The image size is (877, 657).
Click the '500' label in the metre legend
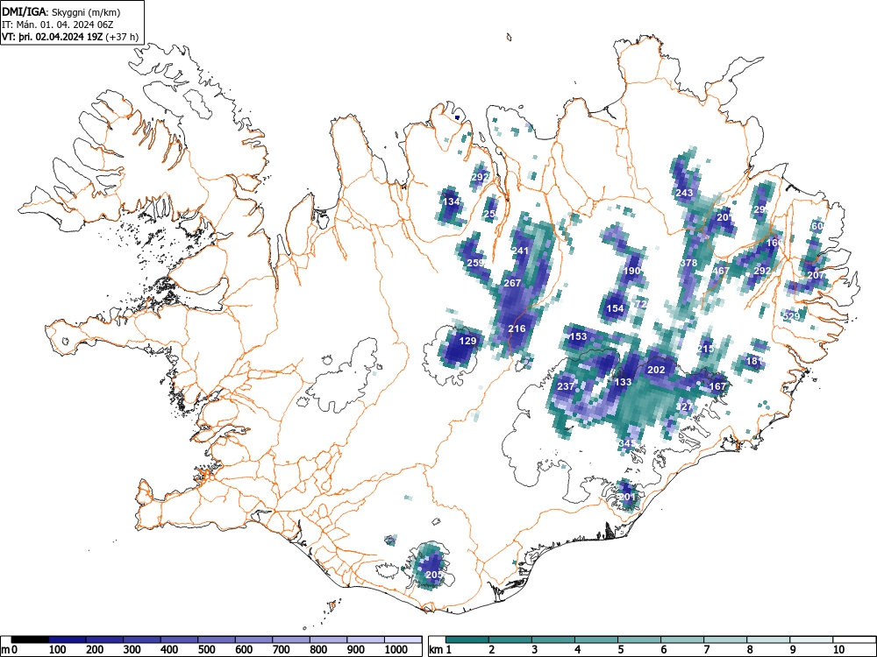206,650
